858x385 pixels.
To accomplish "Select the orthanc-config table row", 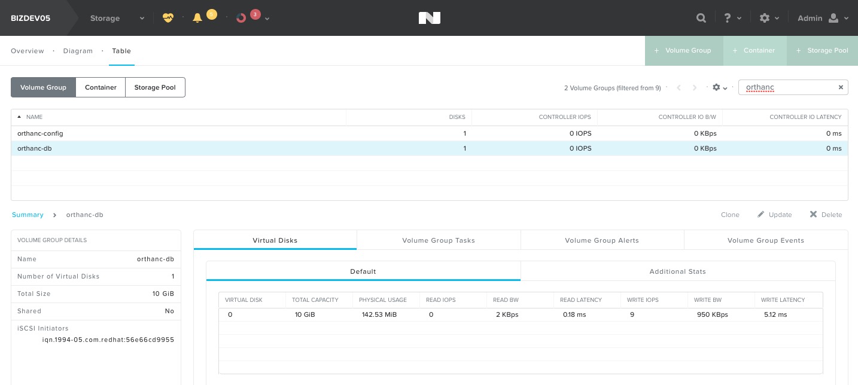I will 429,133.
